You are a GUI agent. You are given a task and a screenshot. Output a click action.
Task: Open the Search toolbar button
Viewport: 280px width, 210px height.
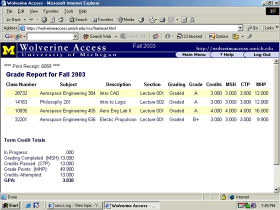78,19
